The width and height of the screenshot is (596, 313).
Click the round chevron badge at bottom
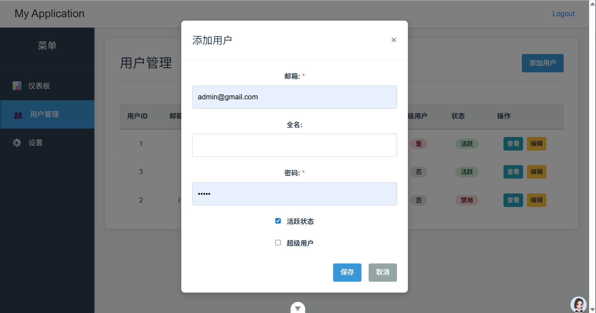298,308
